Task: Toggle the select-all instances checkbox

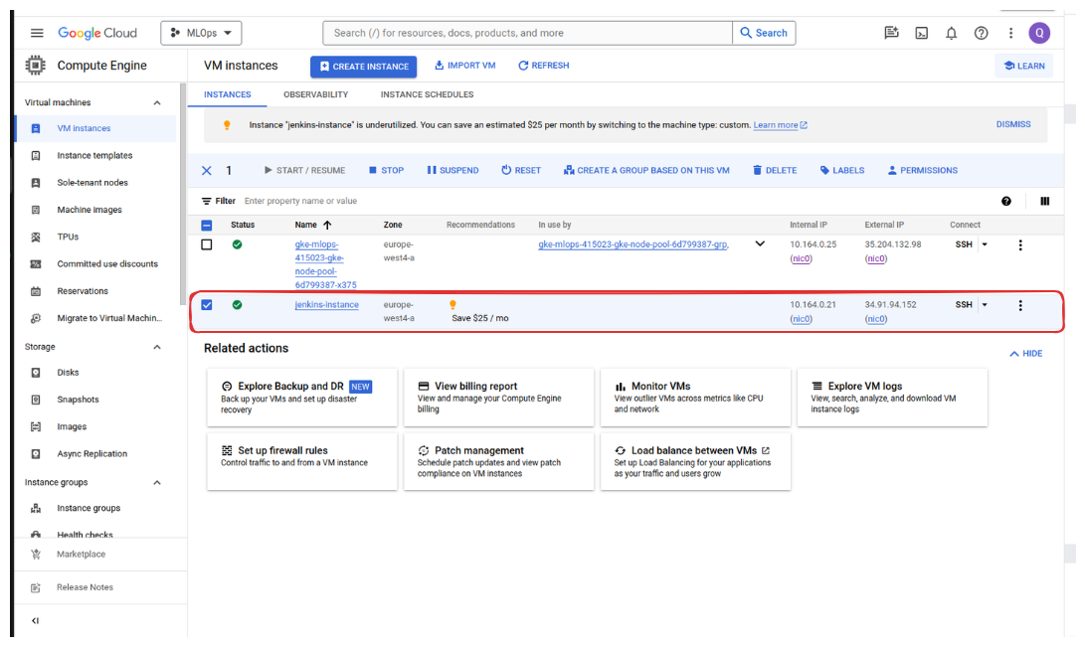Action: point(206,226)
